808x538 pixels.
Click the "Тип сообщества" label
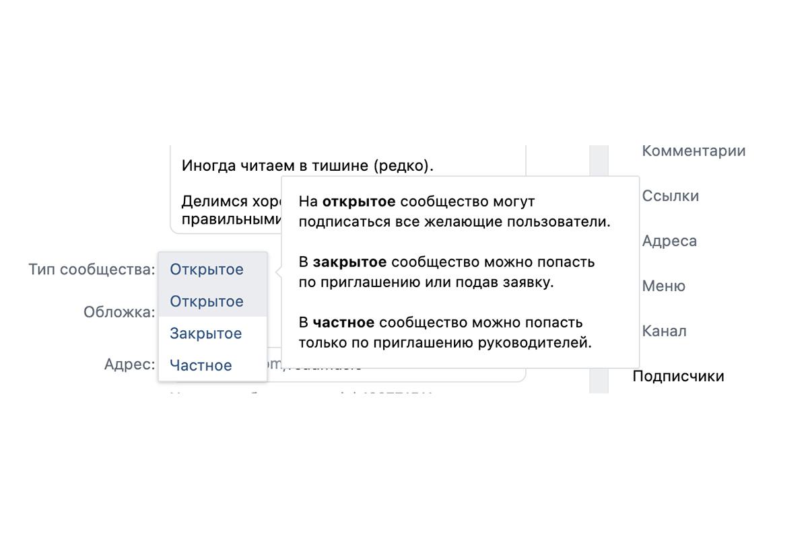(x=91, y=269)
